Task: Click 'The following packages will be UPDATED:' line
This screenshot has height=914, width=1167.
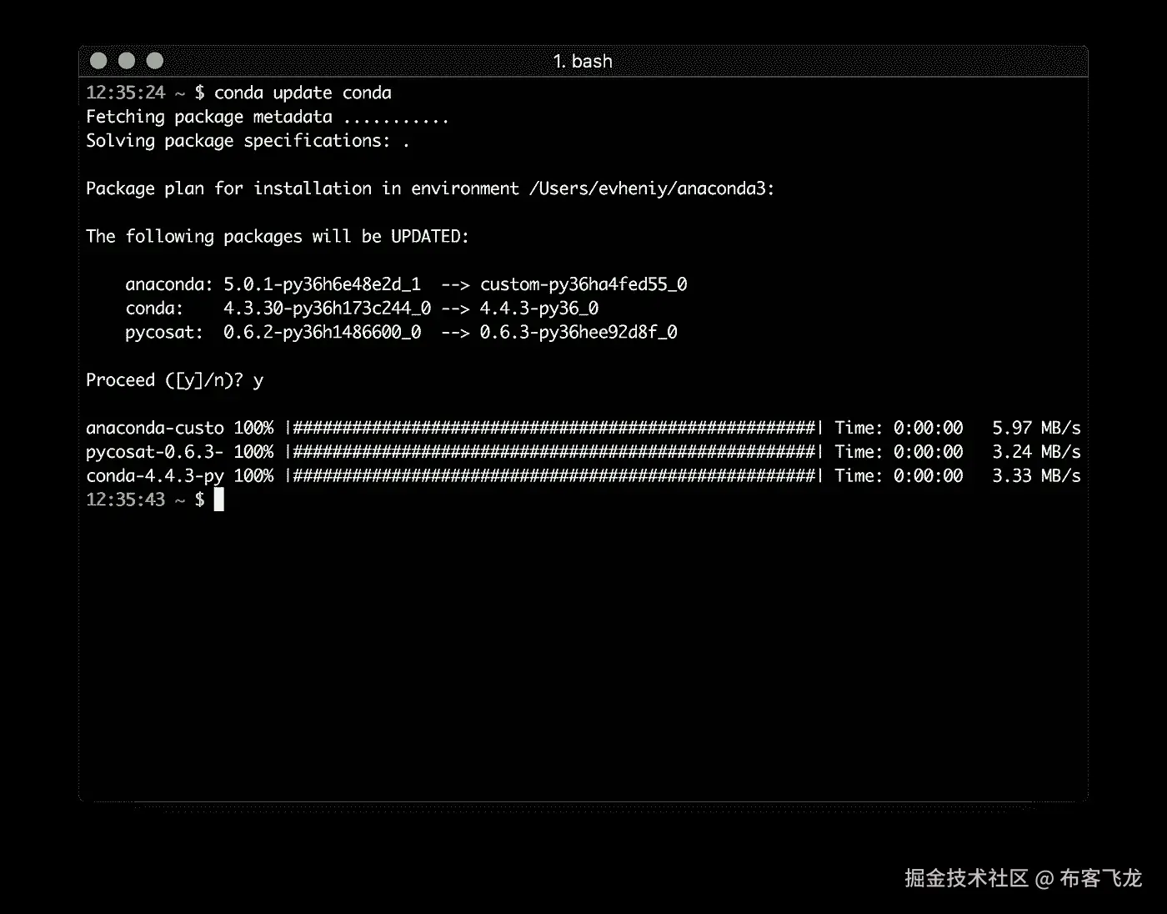Action: click(x=278, y=237)
